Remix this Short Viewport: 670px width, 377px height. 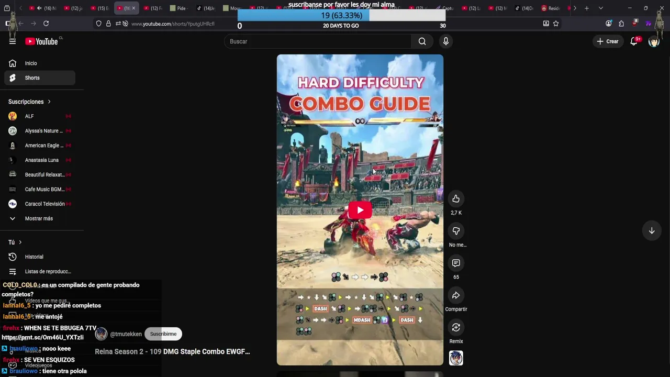[456, 327]
